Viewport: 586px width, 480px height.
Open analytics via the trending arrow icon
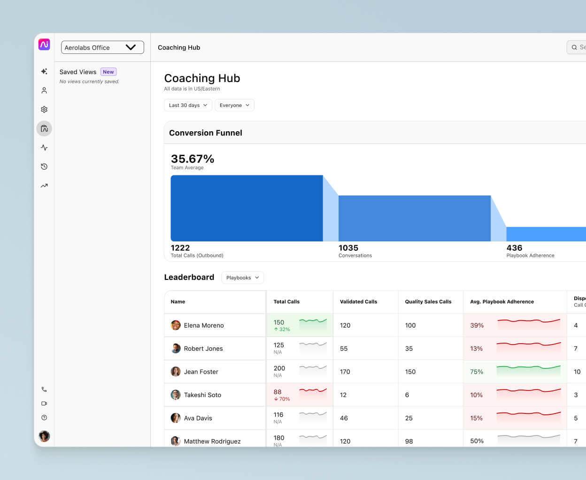pos(44,185)
